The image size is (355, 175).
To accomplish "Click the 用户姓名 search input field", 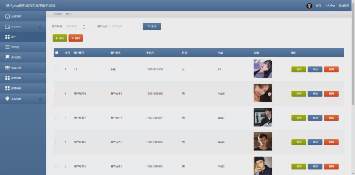I will 125,26.
